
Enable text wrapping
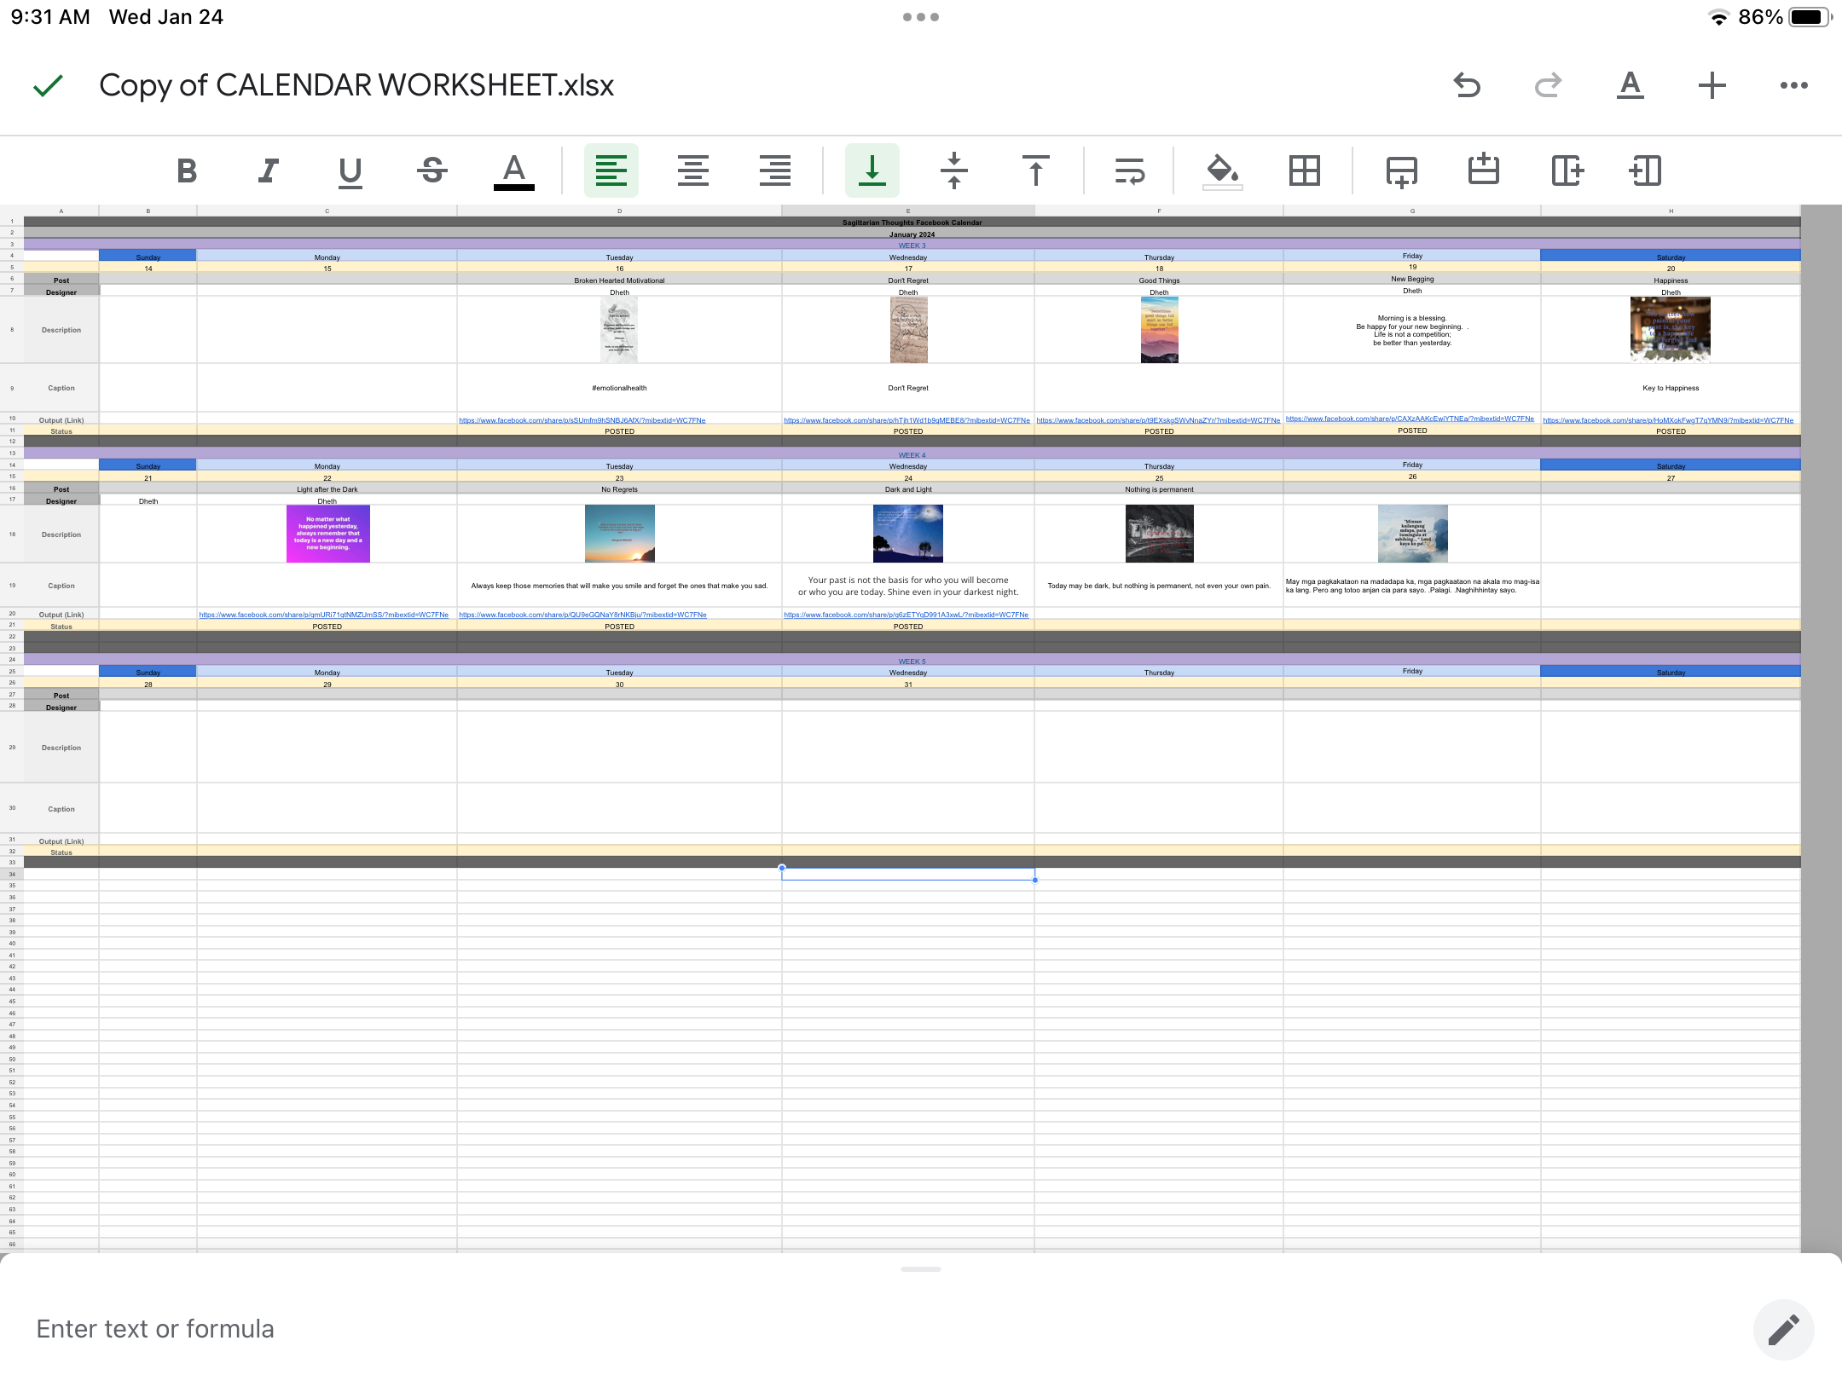[1129, 170]
